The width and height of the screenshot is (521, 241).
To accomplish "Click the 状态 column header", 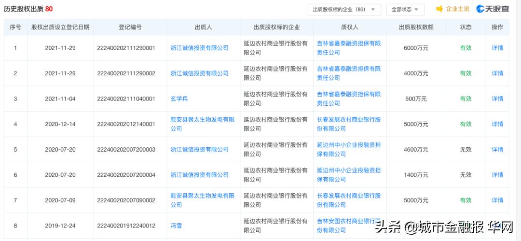I will coord(466,28).
